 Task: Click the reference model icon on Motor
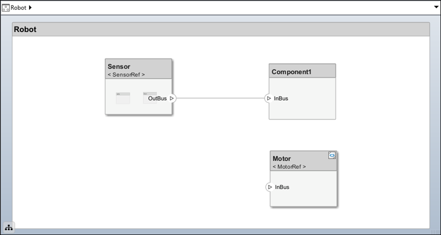(x=332, y=156)
